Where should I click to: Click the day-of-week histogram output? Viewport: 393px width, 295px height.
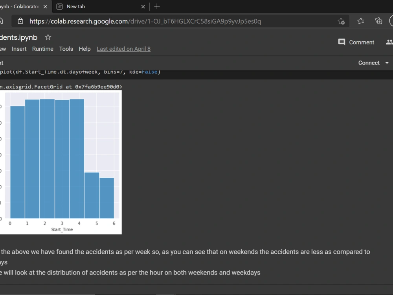61,162
